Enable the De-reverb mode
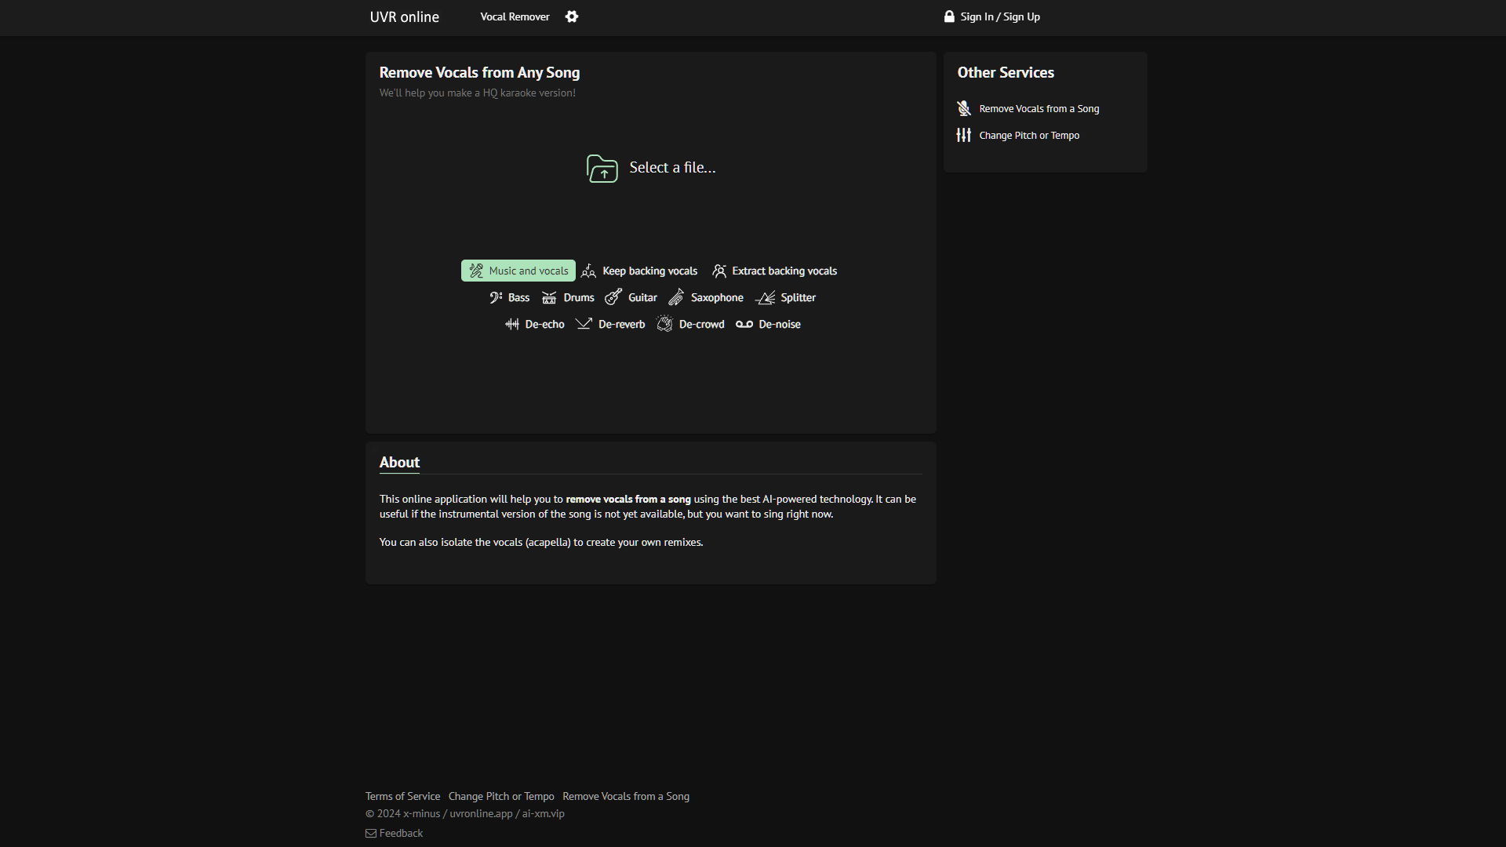Image resolution: width=1506 pixels, height=847 pixels. pos(609,324)
